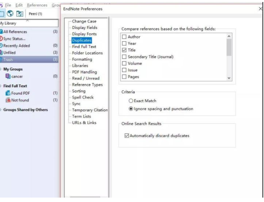This screenshot has height=202, width=264.
Task: Toggle Automatically discard duplicates checkbox
Action: tap(127, 136)
